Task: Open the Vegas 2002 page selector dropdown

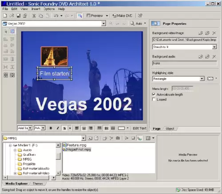Action: coord(103,24)
